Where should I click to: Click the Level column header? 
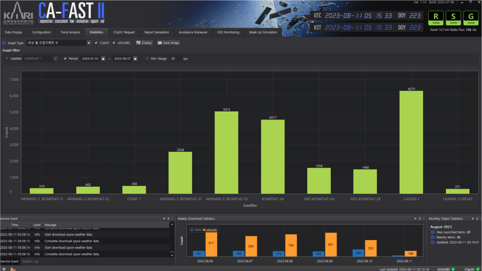[37, 225]
